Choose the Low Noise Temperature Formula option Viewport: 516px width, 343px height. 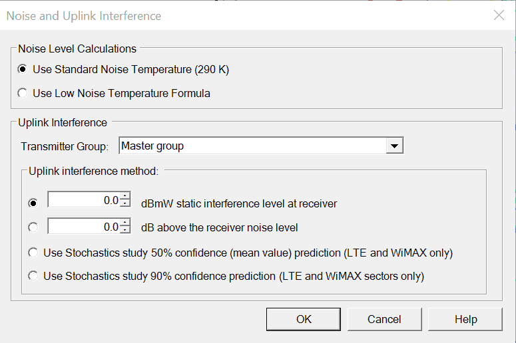click(x=23, y=93)
